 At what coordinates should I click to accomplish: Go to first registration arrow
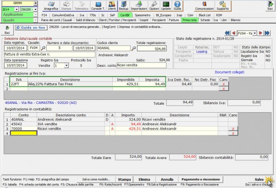[x=227, y=33]
